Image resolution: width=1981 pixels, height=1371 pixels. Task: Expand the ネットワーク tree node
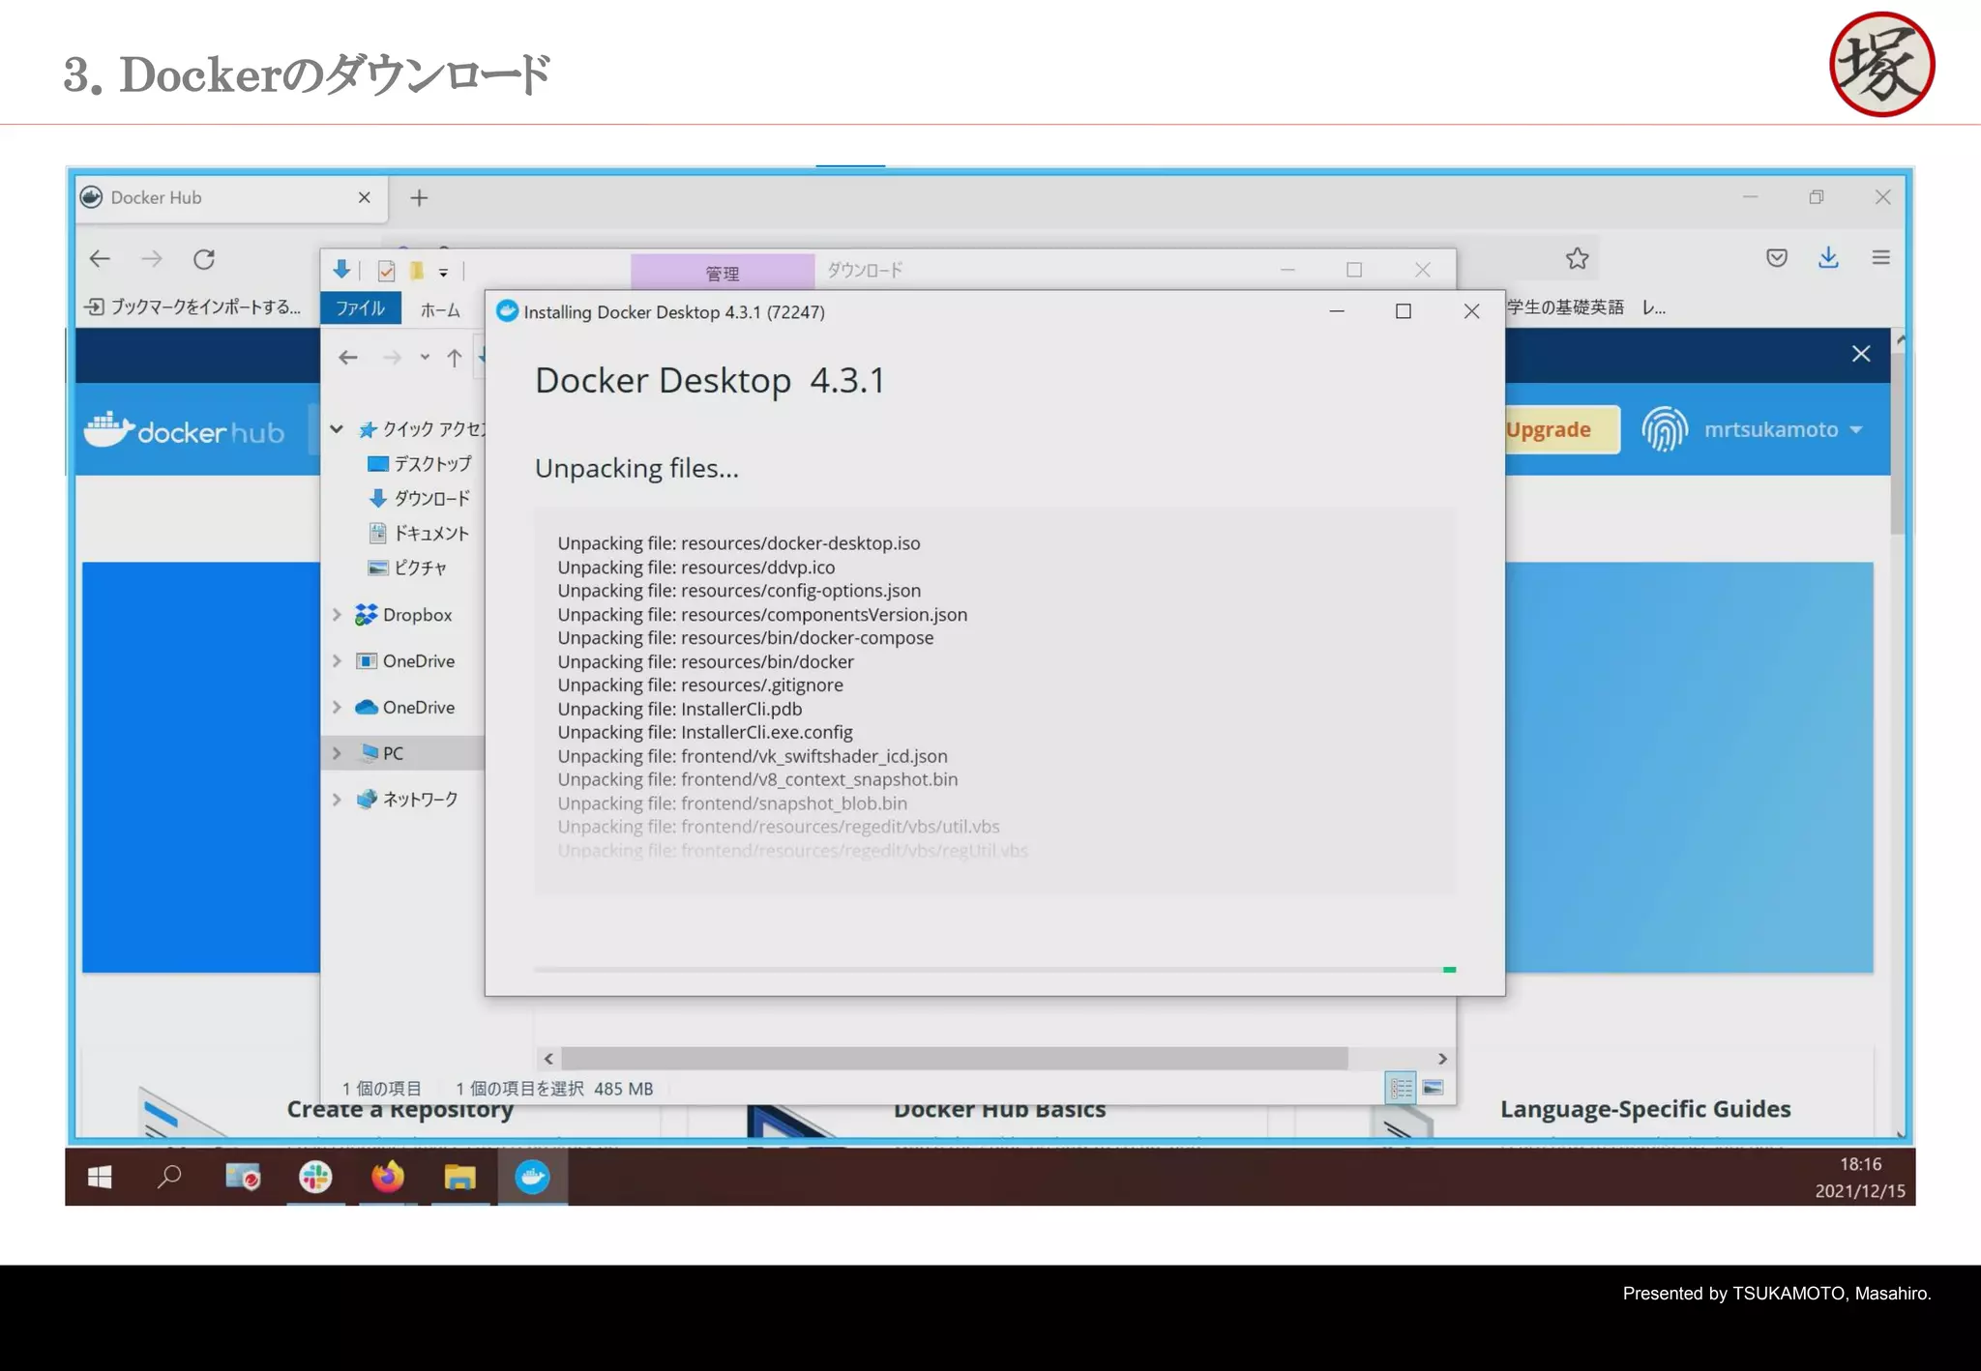point(337,800)
